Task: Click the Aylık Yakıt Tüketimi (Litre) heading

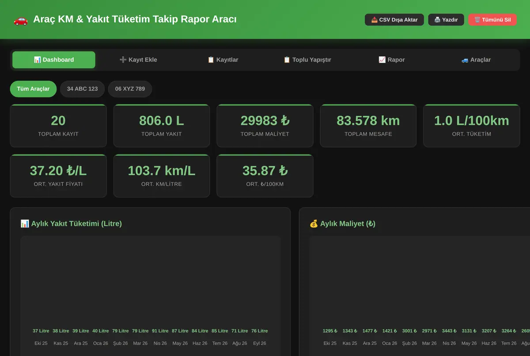Action: tap(71, 223)
